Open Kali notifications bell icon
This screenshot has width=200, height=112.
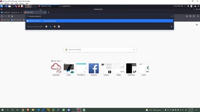click(x=188, y=6)
